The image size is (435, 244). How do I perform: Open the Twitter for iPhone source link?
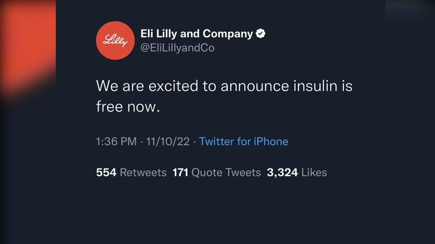tap(244, 141)
